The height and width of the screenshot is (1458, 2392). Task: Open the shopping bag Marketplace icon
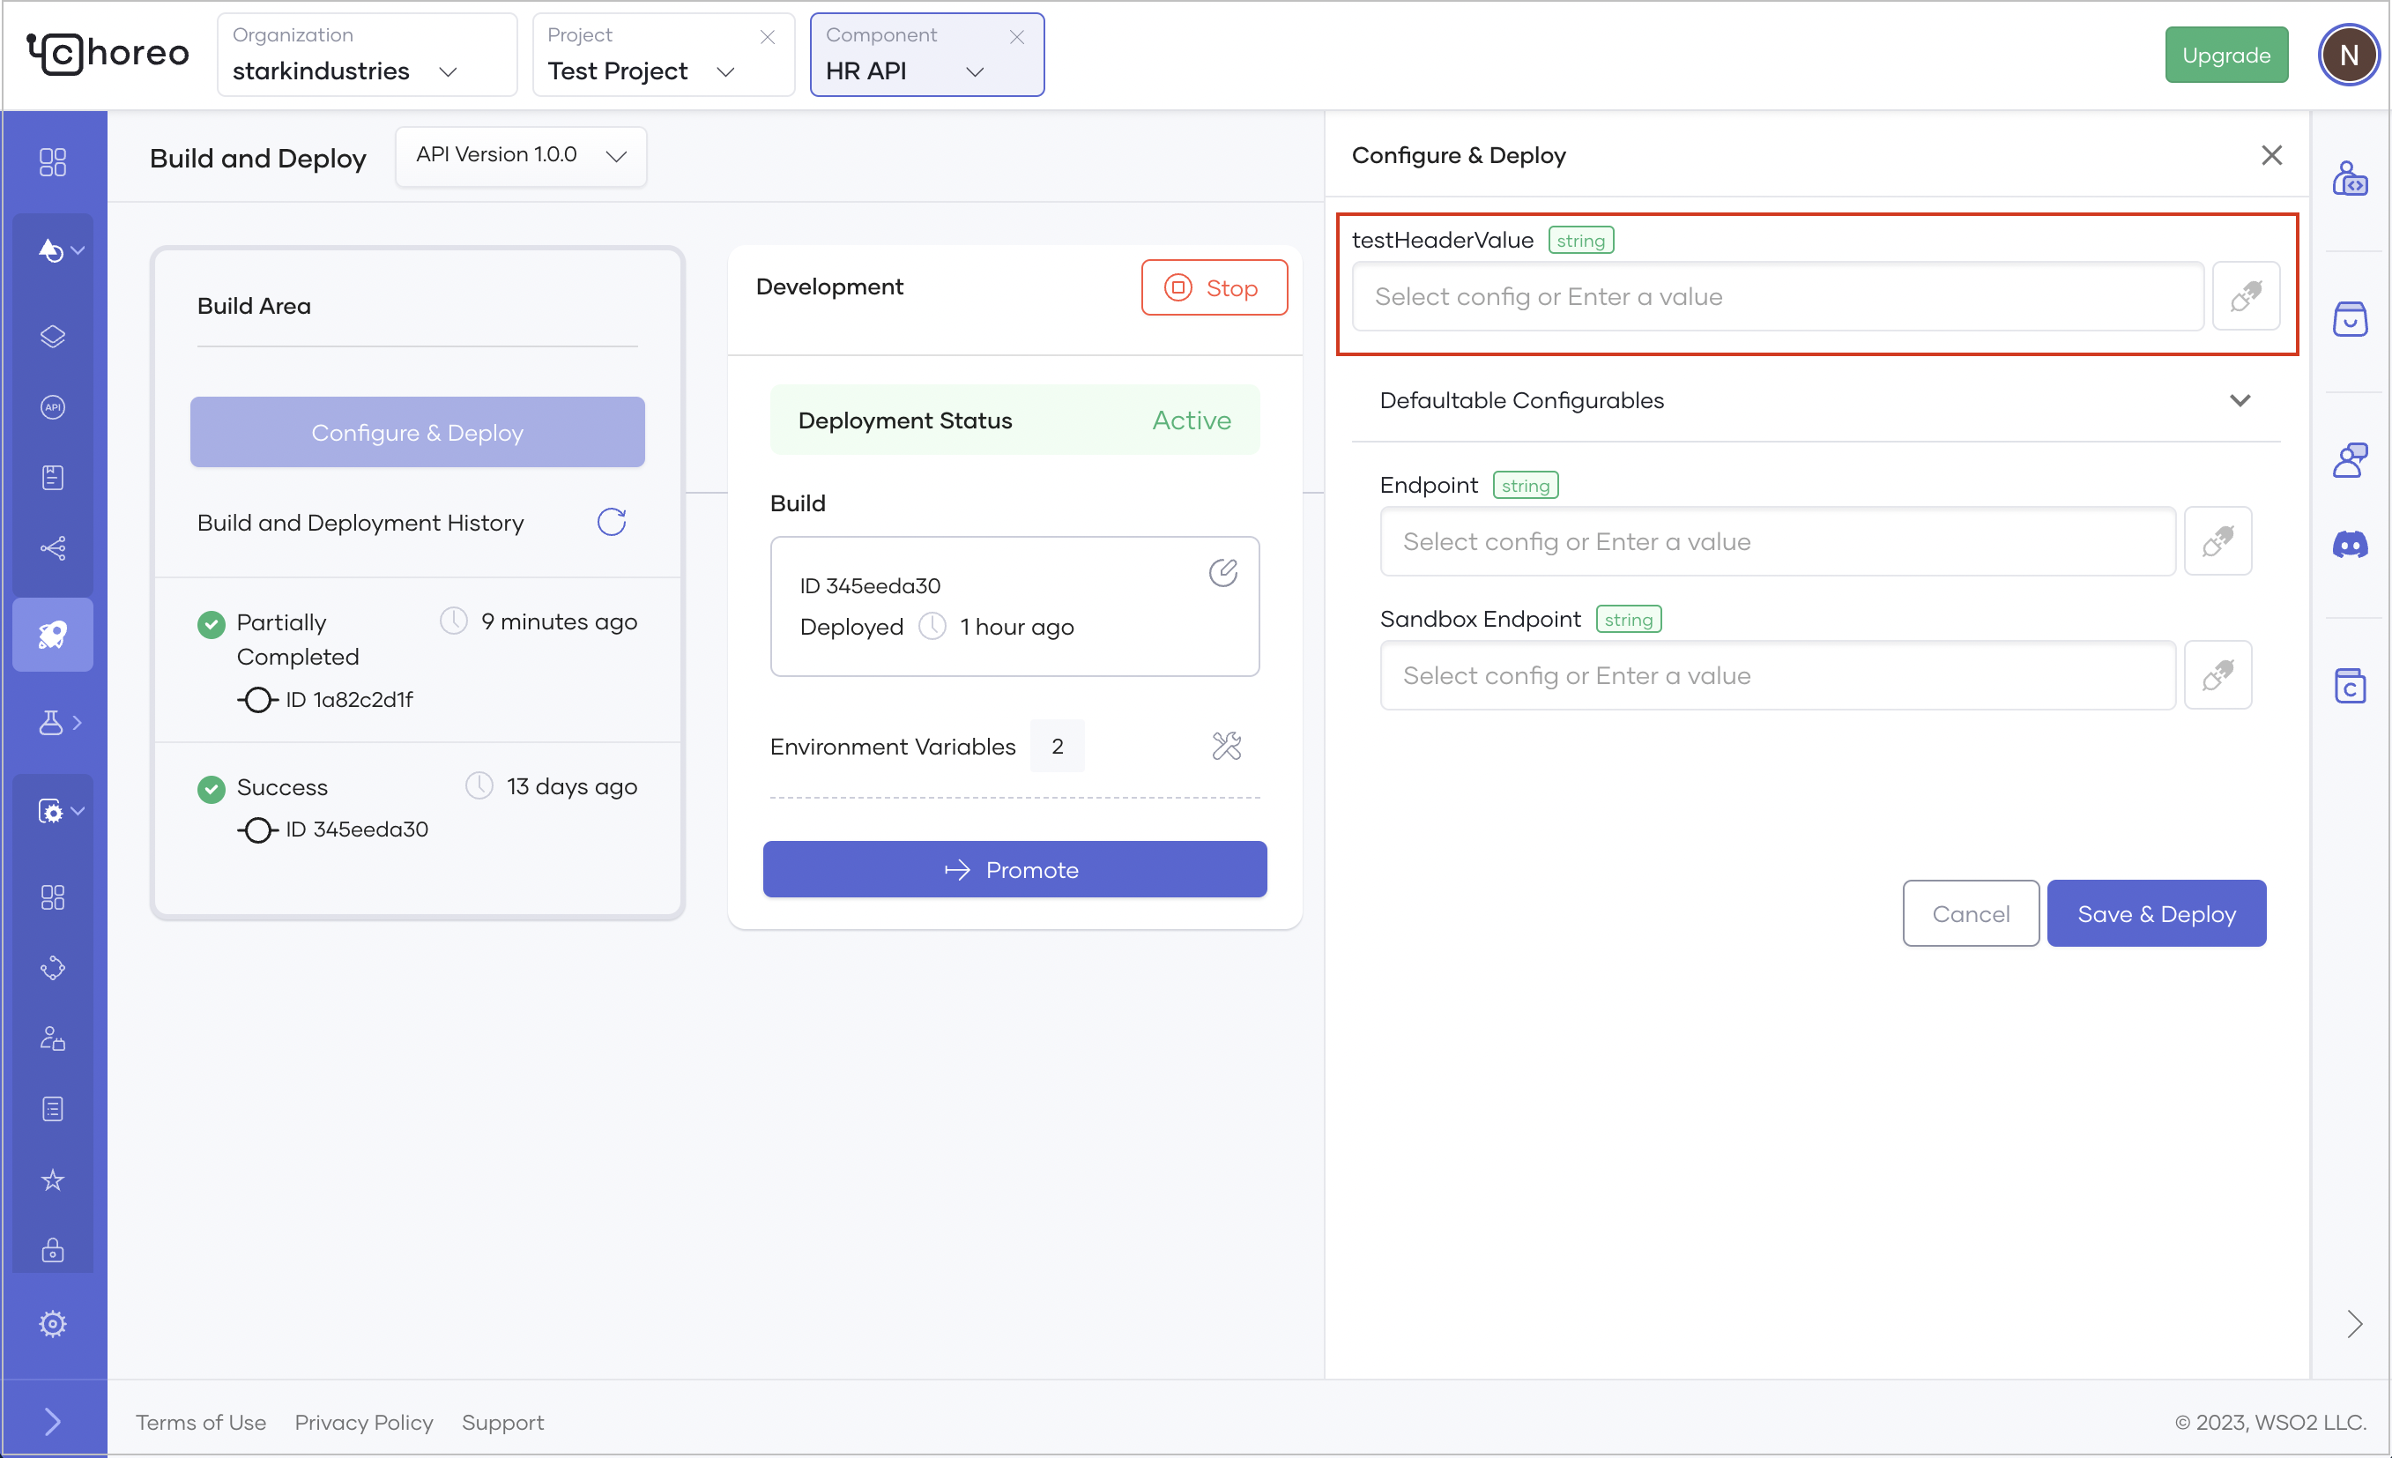click(x=2351, y=319)
